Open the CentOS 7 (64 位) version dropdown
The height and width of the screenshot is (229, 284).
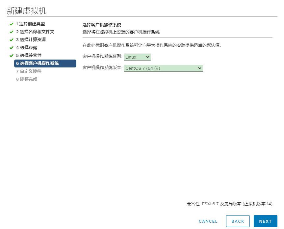coord(163,68)
